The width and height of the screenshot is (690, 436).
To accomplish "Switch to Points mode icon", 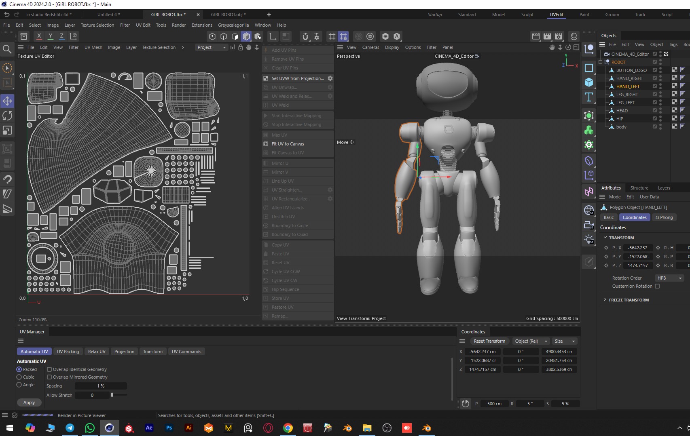I will (x=212, y=36).
